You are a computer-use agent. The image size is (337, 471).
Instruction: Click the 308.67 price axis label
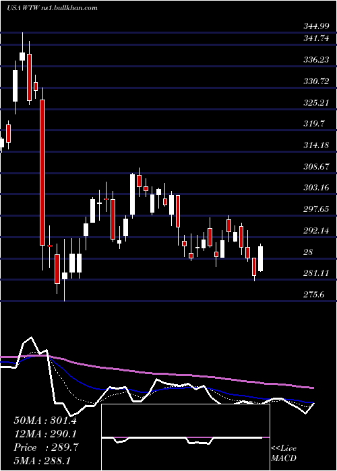[x=316, y=167]
